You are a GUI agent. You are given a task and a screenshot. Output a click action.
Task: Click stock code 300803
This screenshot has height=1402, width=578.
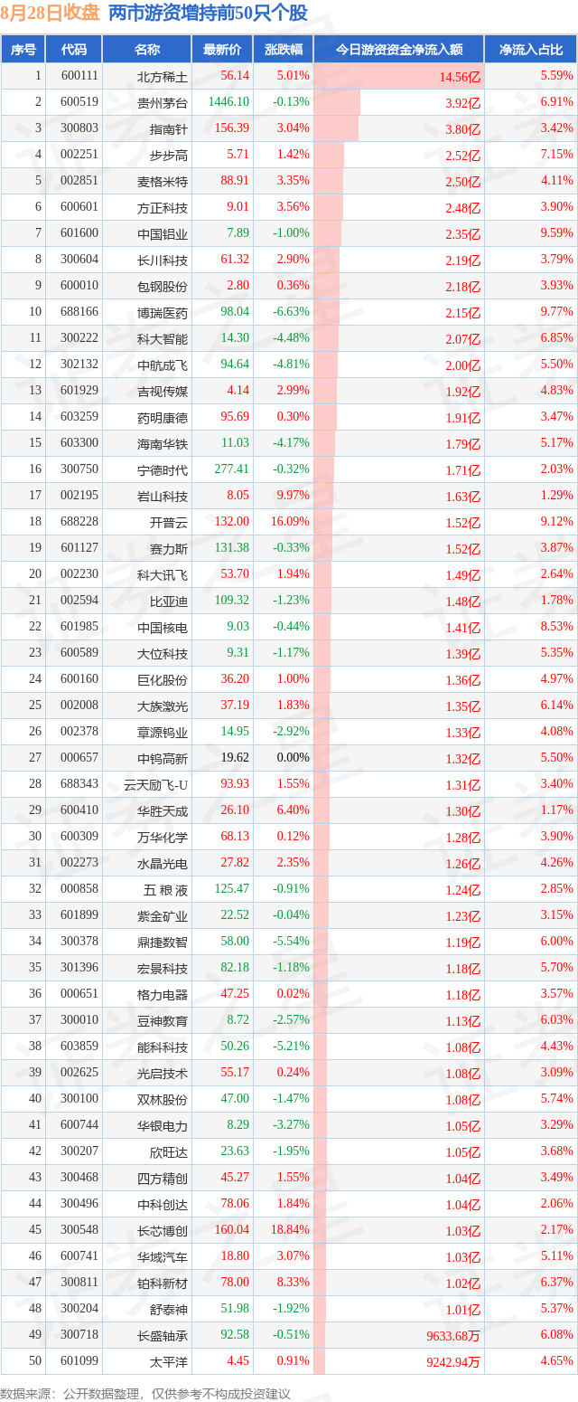[80, 128]
